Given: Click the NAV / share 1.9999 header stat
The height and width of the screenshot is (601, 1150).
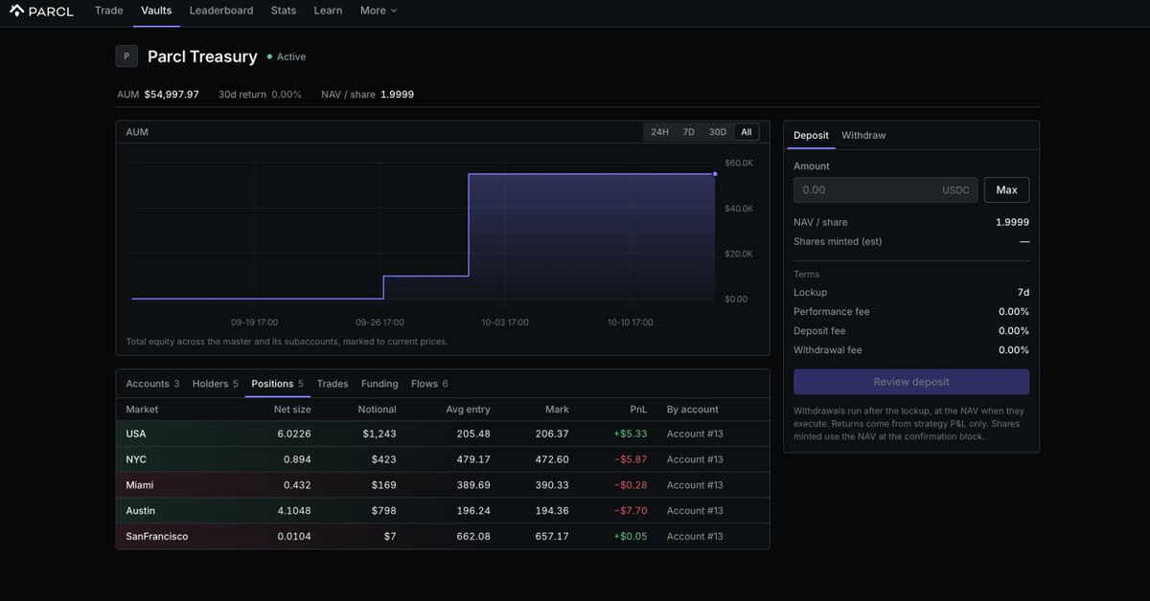Looking at the screenshot, I should [368, 95].
